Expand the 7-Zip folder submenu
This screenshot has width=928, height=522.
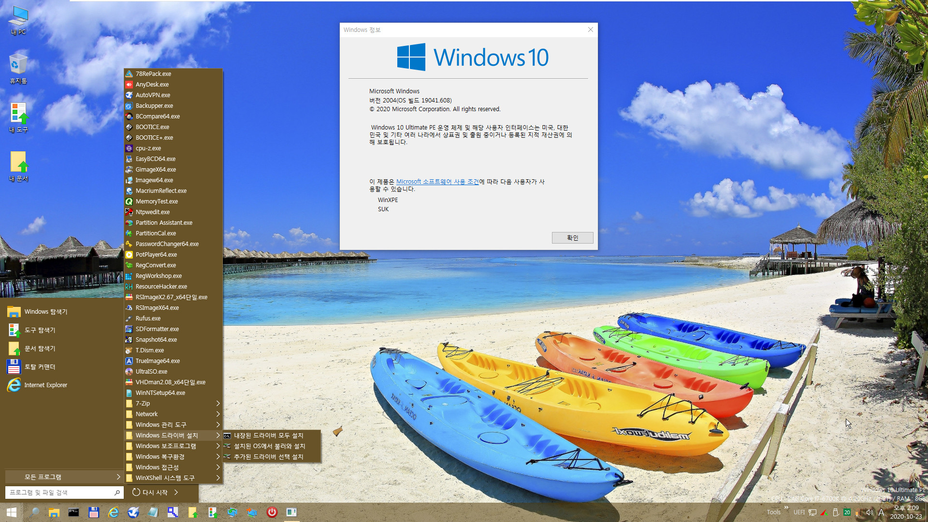click(x=173, y=404)
